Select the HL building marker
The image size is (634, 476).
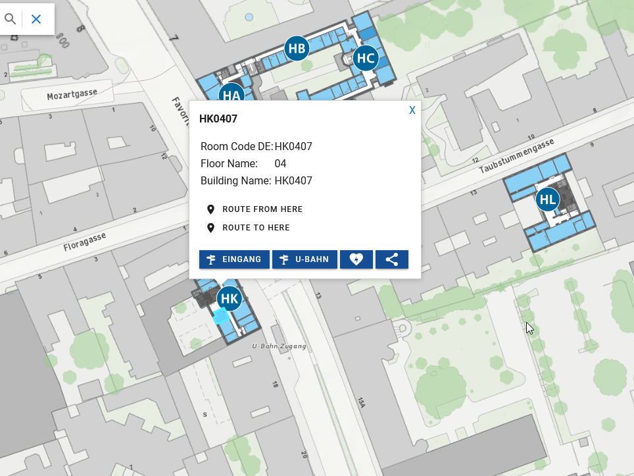(548, 199)
